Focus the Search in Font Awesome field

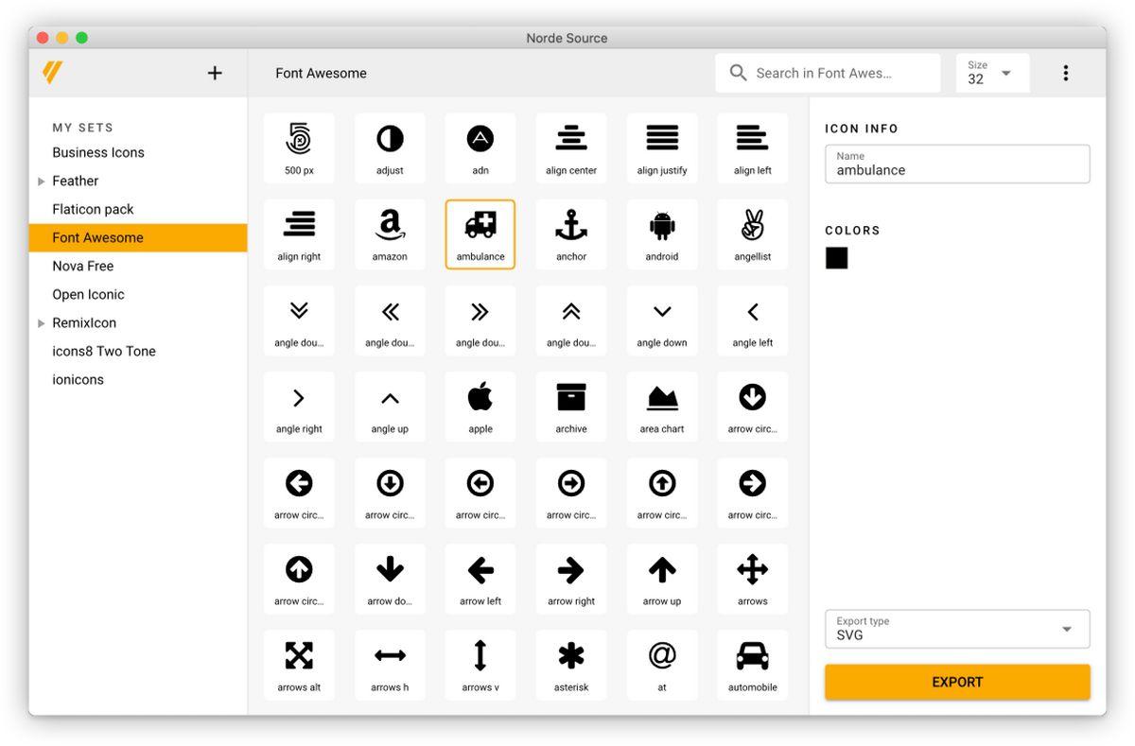click(x=832, y=73)
